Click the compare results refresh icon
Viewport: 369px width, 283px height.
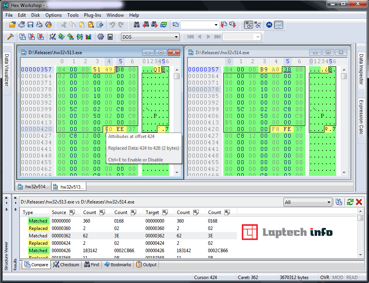tap(350, 202)
